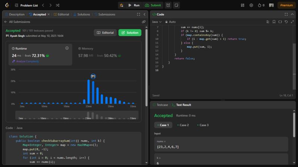Image resolution: width=298 pixels, height=167 pixels.
Task: Toggle the Auto lock setting
Action: point(170,22)
